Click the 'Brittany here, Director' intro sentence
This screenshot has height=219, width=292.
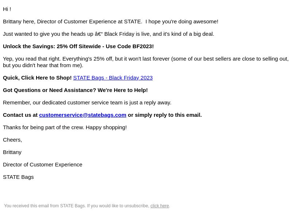111,22
